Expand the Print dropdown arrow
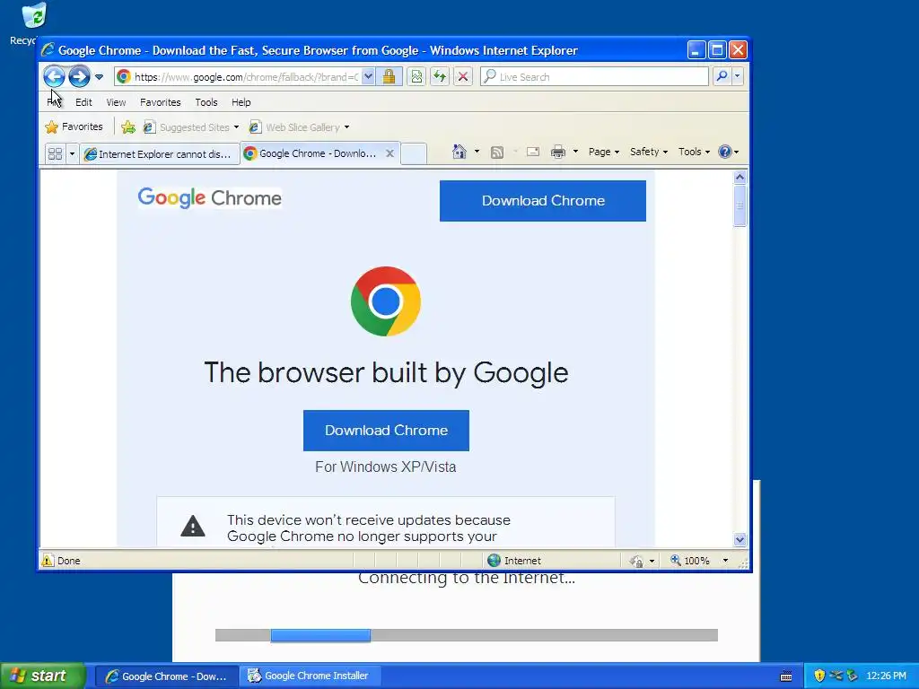This screenshot has height=689, width=919. click(x=575, y=152)
